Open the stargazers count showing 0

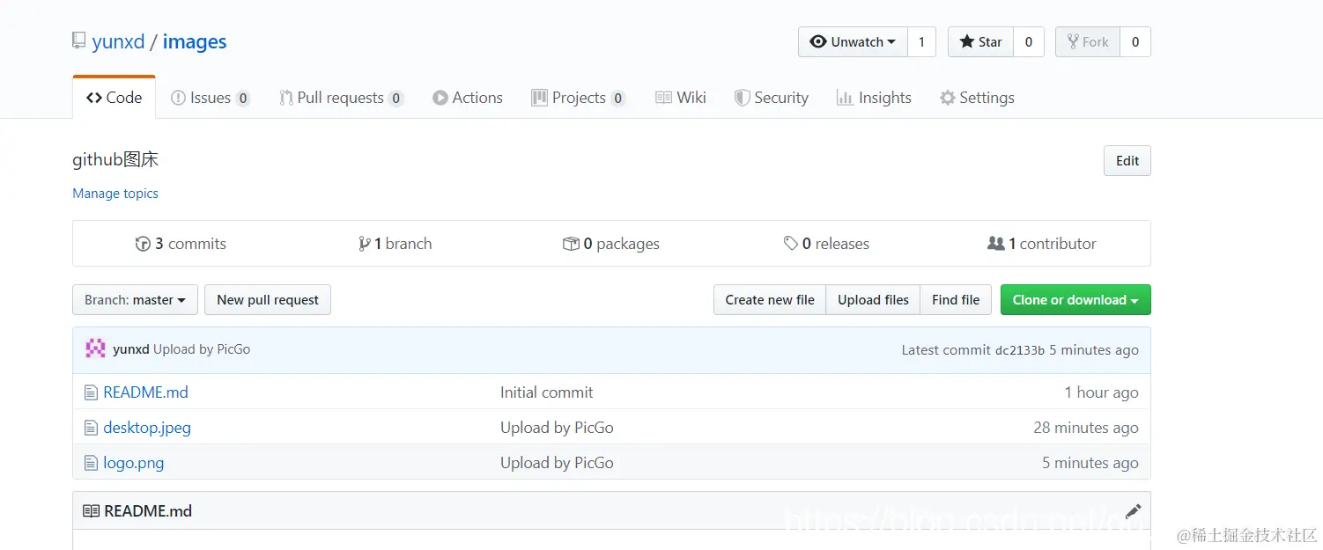coord(1029,42)
